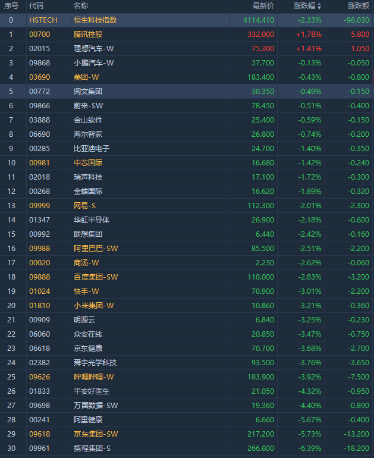Click stock code 09999
This screenshot has height=458, width=374.
tap(40, 206)
